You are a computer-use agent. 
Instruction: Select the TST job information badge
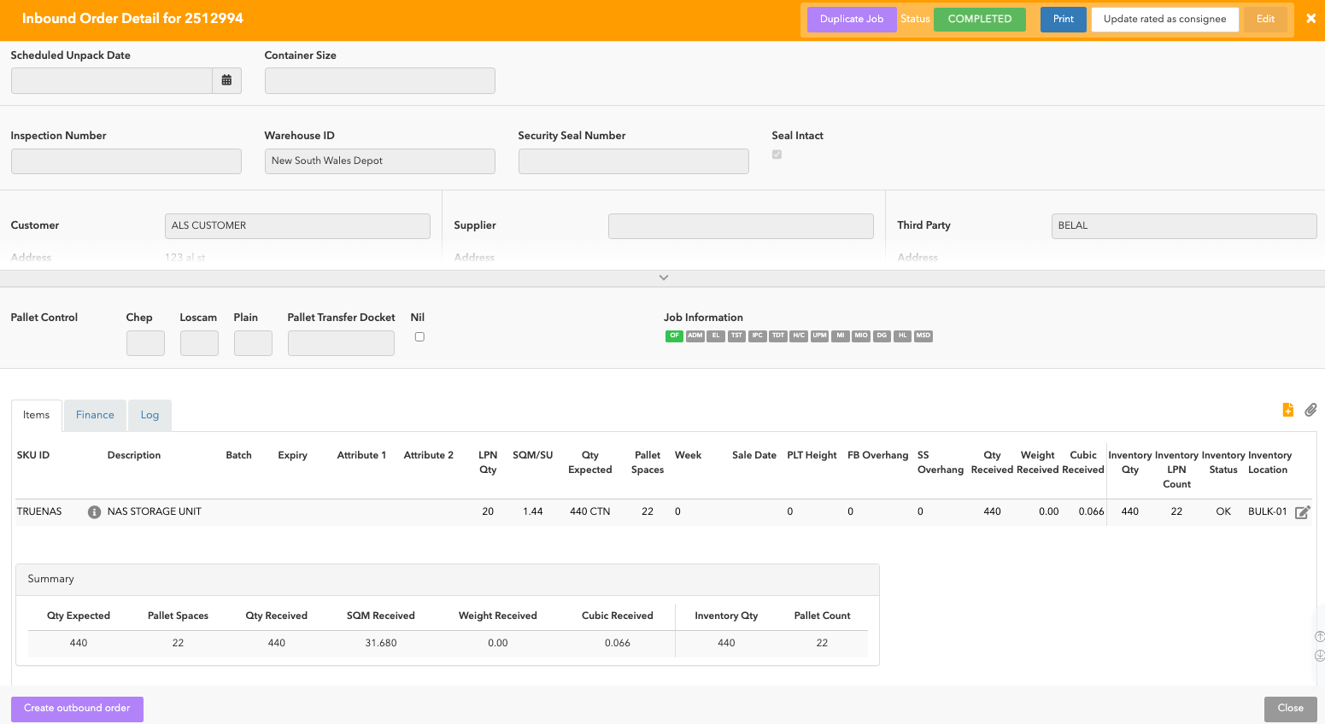pyautogui.click(x=736, y=336)
